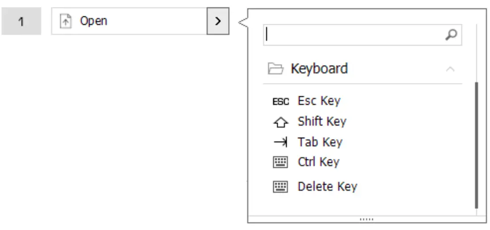Pick the Delete Key entry
490x230 pixels.
327,187
